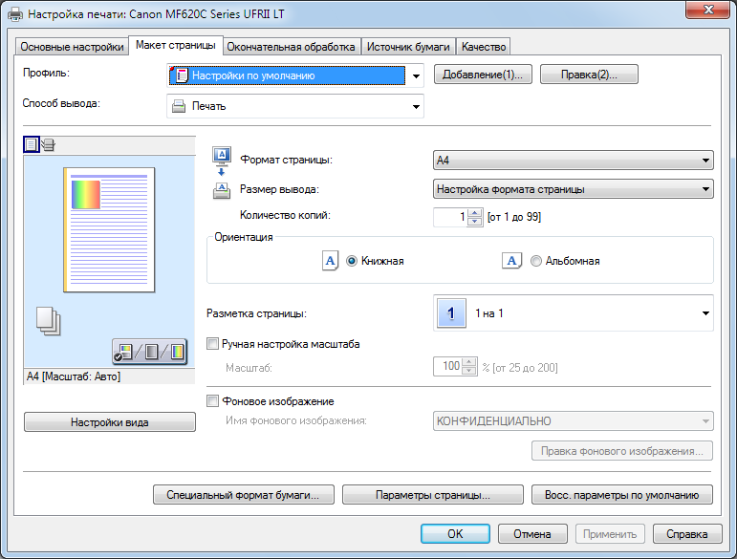
Task: Open the Формат страницы dropdown
Action: pos(573,161)
